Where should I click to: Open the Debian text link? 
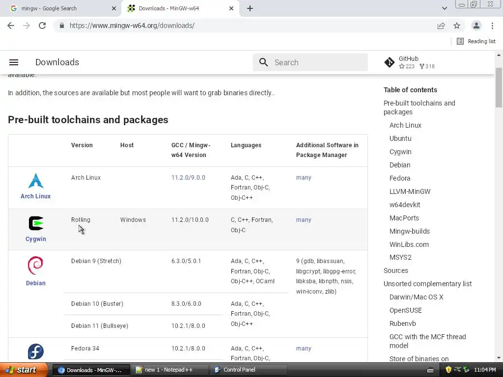(x=35, y=283)
